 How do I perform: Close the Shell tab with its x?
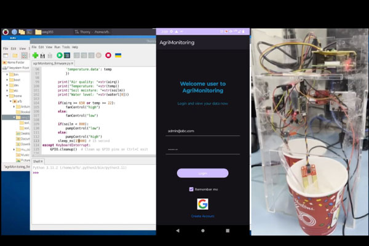click(41, 161)
